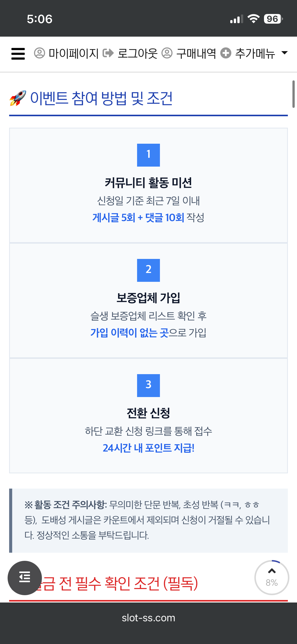Tap the blue step 2 badge

[x=148, y=270]
